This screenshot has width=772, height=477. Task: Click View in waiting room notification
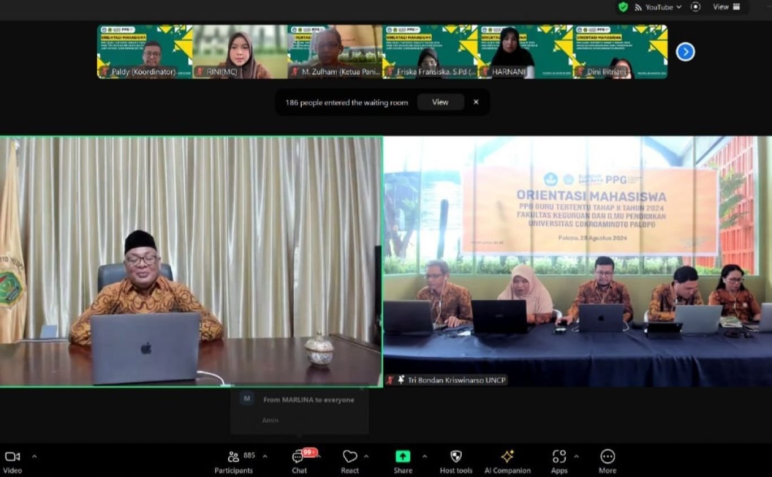click(x=440, y=102)
